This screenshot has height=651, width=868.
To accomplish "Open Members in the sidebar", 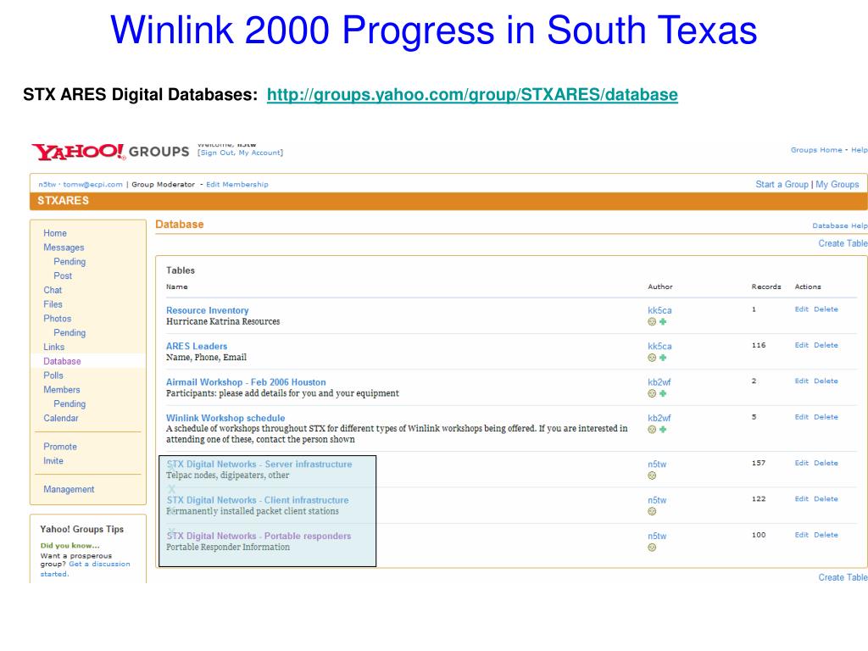I will pos(61,390).
